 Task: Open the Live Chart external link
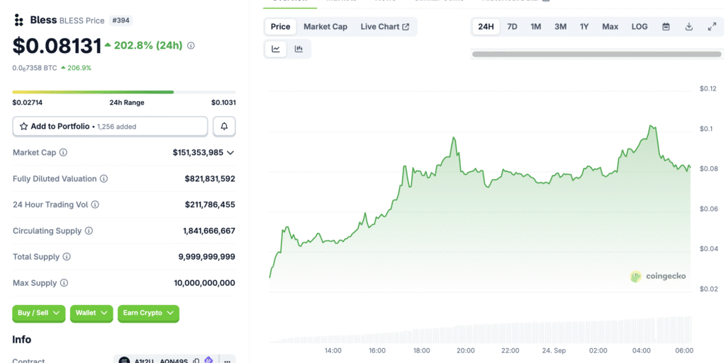[385, 27]
